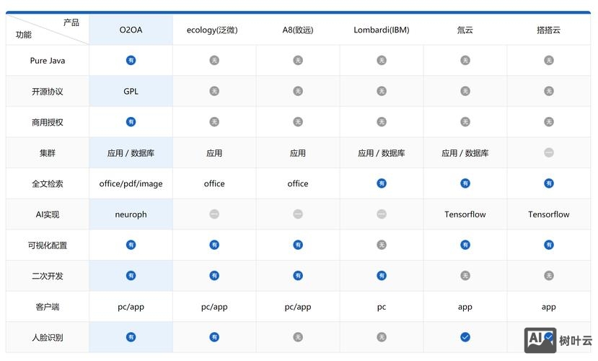Select the Lombardi(IBM) column header

(382, 30)
